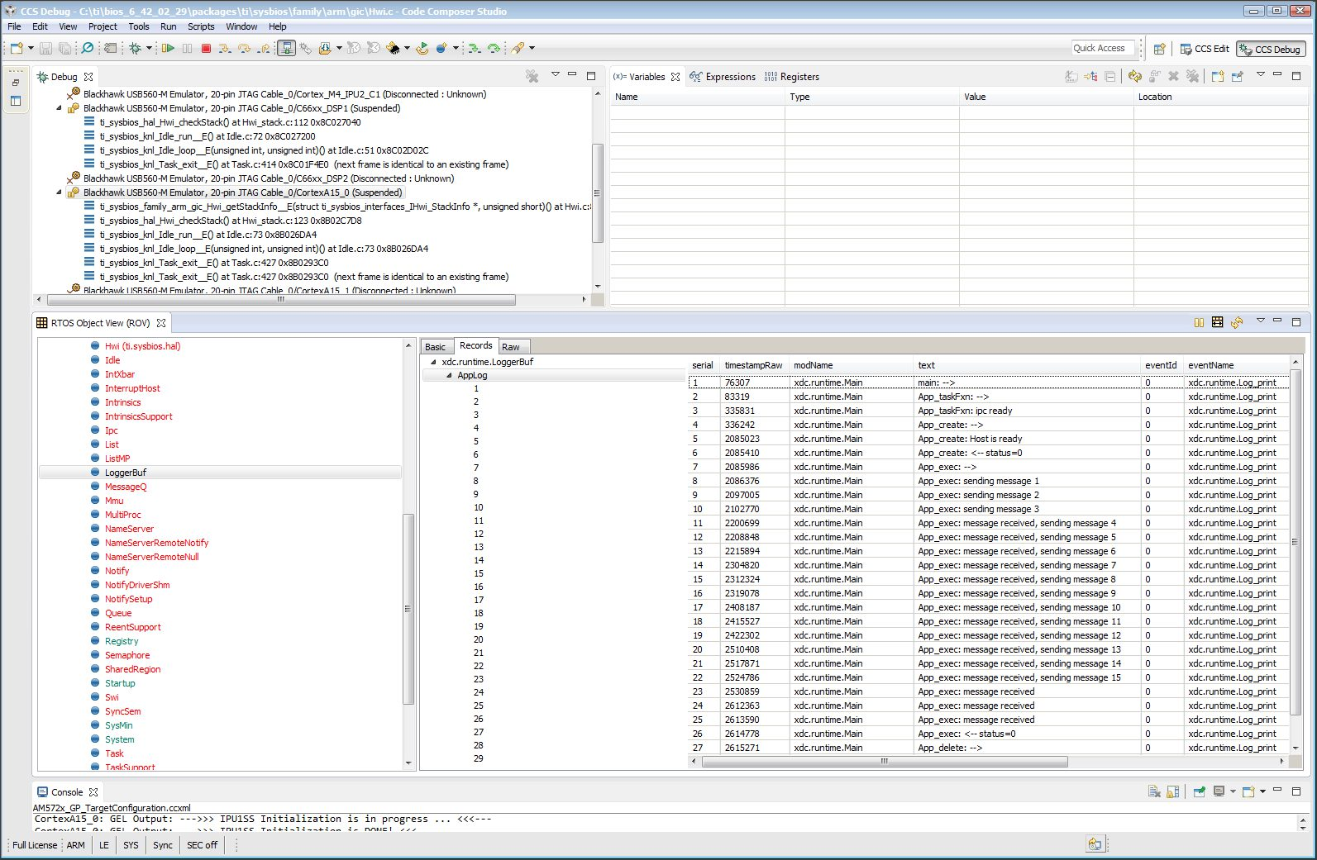Viewport: 1317px width, 860px height.
Task: Open the Scripts menu
Action: (x=201, y=26)
